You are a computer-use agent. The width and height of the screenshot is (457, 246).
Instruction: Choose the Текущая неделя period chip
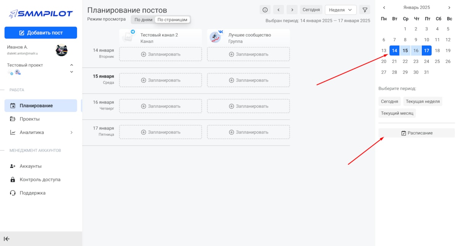pyautogui.click(x=423, y=101)
